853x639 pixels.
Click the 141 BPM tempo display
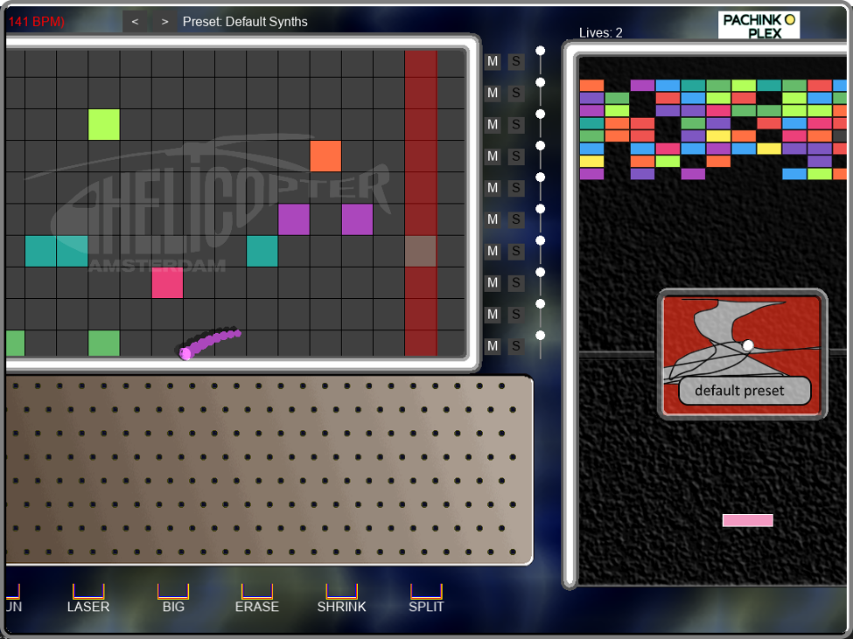[35, 22]
